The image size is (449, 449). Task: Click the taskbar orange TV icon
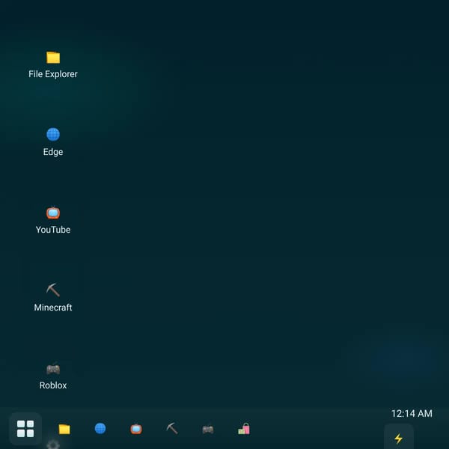pyautogui.click(x=136, y=429)
